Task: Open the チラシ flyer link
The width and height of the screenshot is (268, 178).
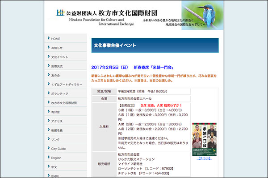Action: tap(204, 158)
